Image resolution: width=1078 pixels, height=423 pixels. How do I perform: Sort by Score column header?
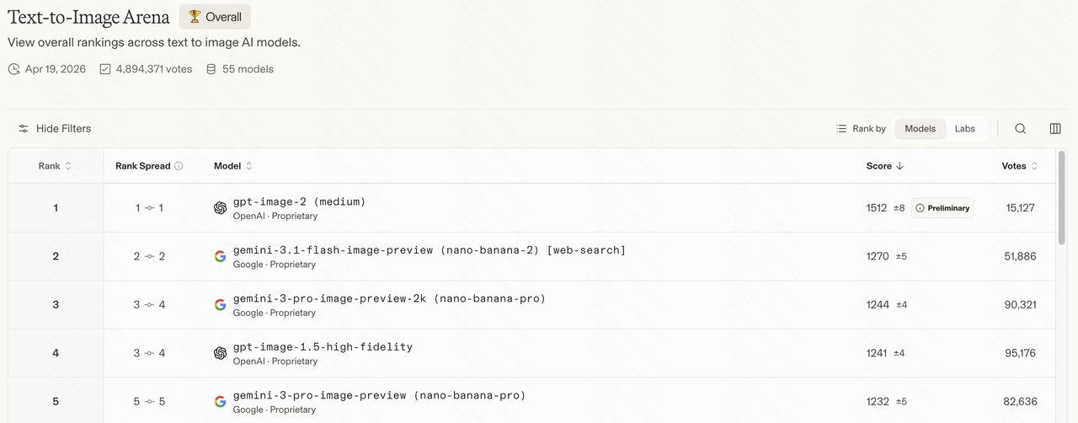884,166
